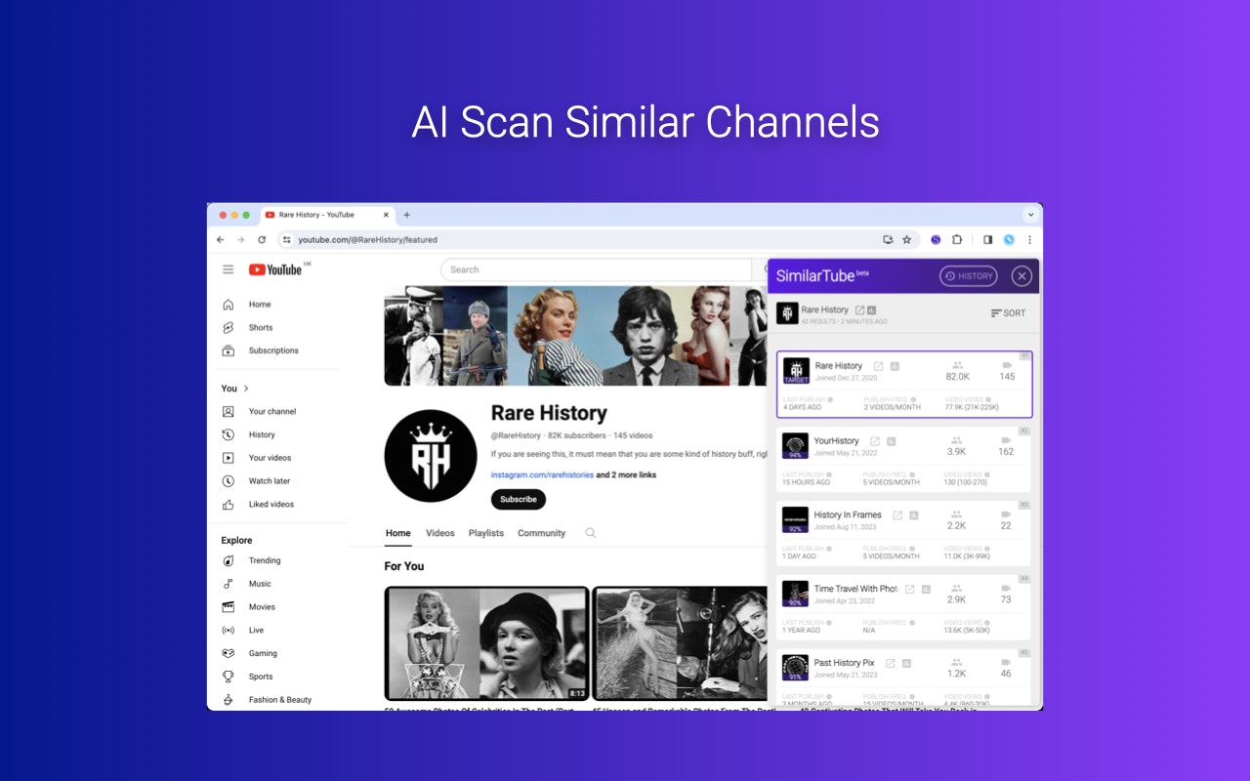Open the YouTube hamburger menu

227,269
